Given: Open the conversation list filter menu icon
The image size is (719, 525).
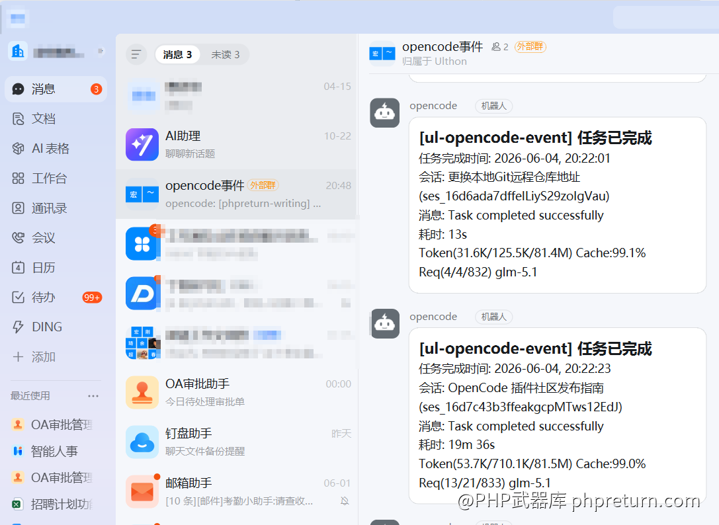Looking at the screenshot, I should point(136,55).
